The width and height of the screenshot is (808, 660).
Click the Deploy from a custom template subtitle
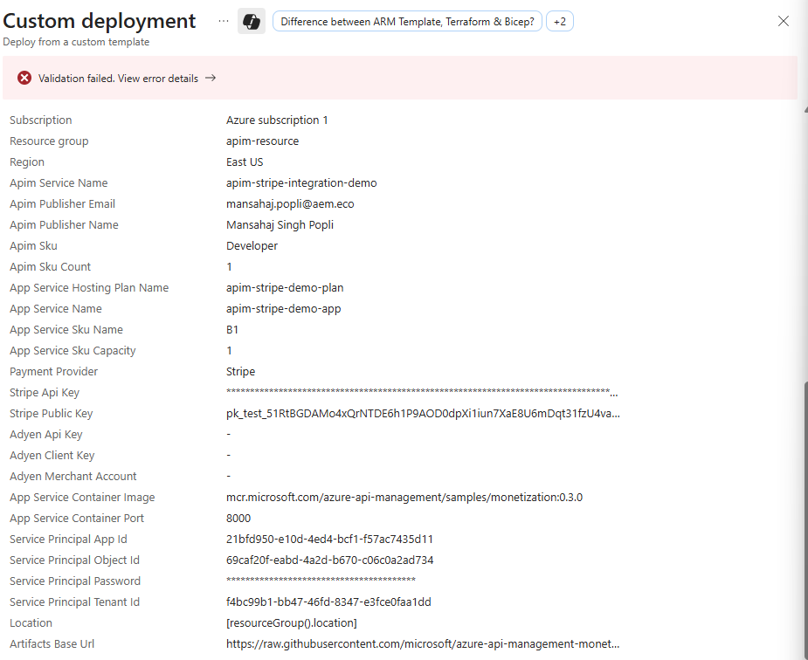click(76, 42)
